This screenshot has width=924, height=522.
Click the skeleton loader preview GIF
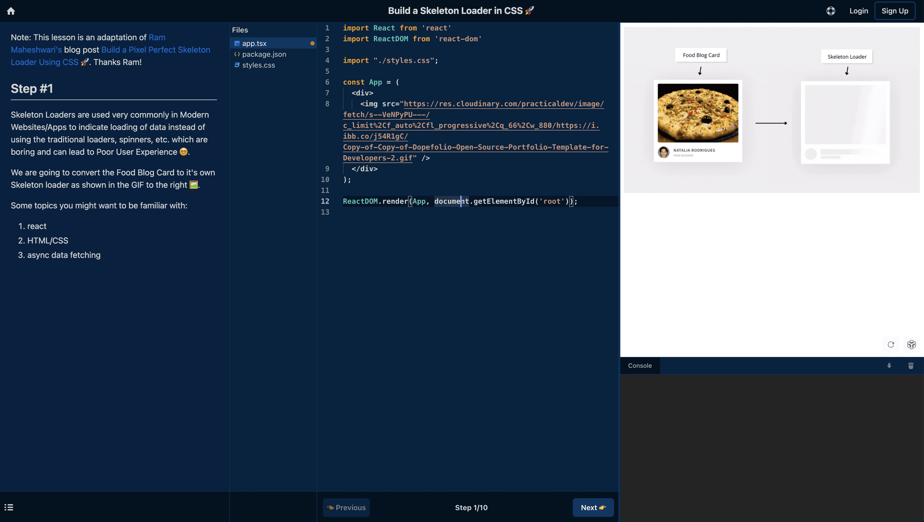point(771,110)
